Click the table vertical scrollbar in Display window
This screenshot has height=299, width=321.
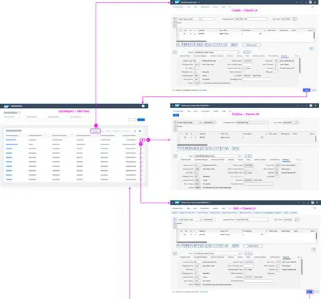tap(316, 139)
